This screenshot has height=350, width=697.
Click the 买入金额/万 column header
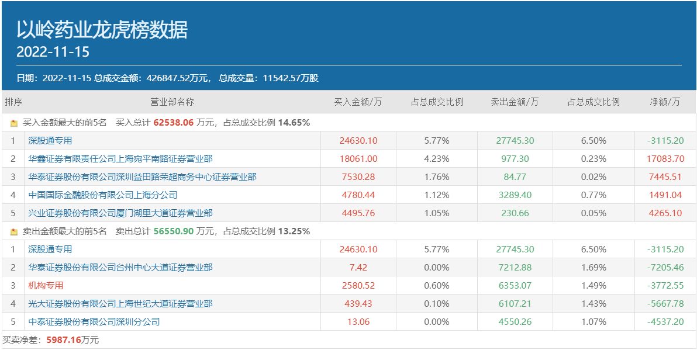(358, 102)
